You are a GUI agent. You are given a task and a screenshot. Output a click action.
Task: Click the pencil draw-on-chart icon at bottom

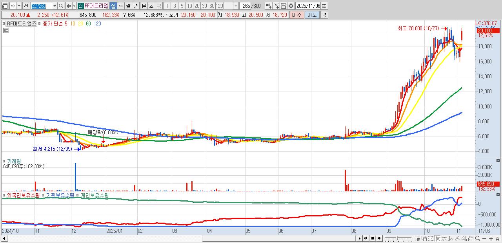458,239
